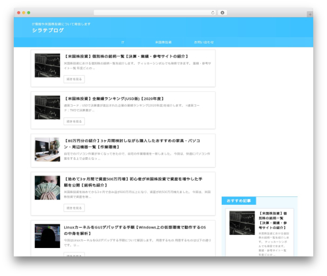Screen dimensions: 327x276
Task: Click thumbnail of Linux kernel debugging article
Action: point(47,236)
